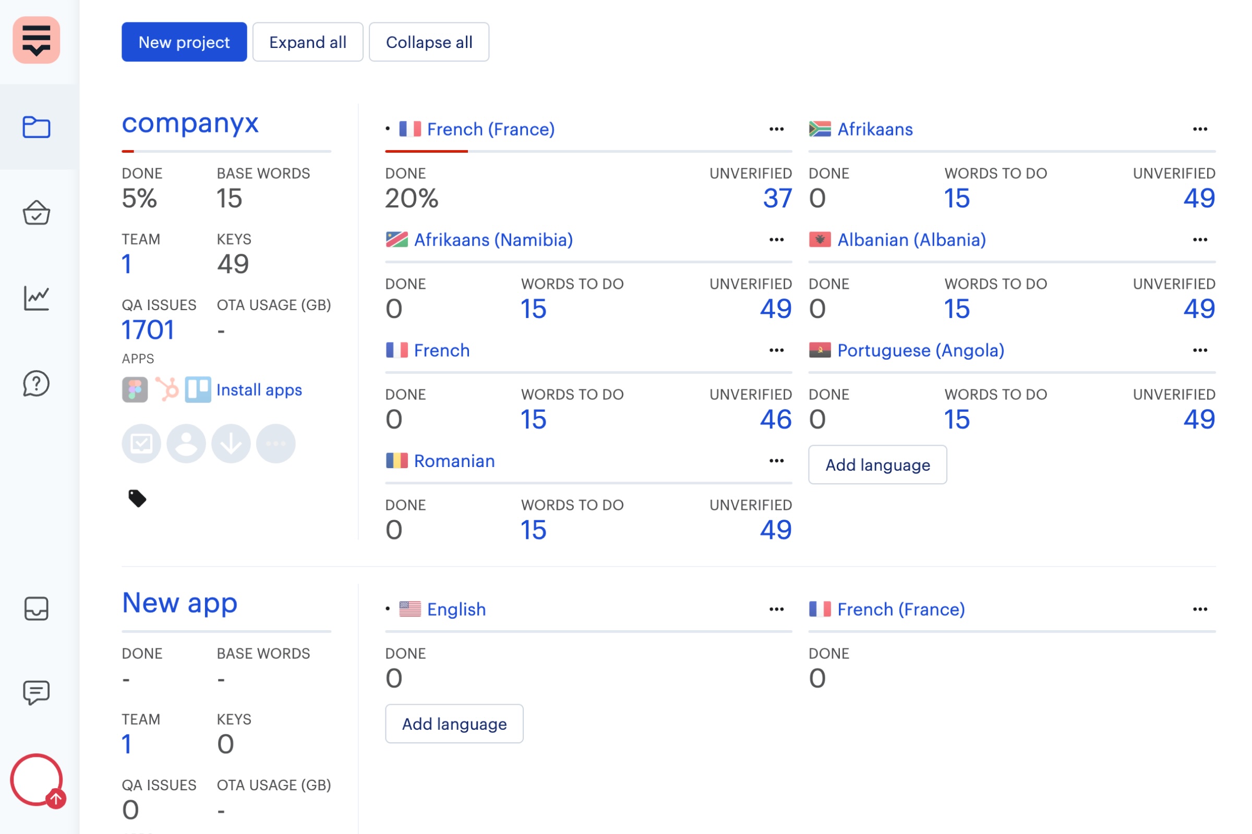
Task: Expand all projects
Action: pyautogui.click(x=308, y=42)
